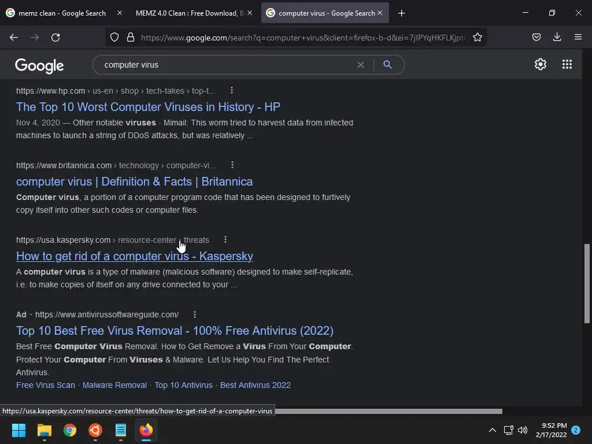592x444 pixels.
Task: Open network status in system tray
Action: 508,430
